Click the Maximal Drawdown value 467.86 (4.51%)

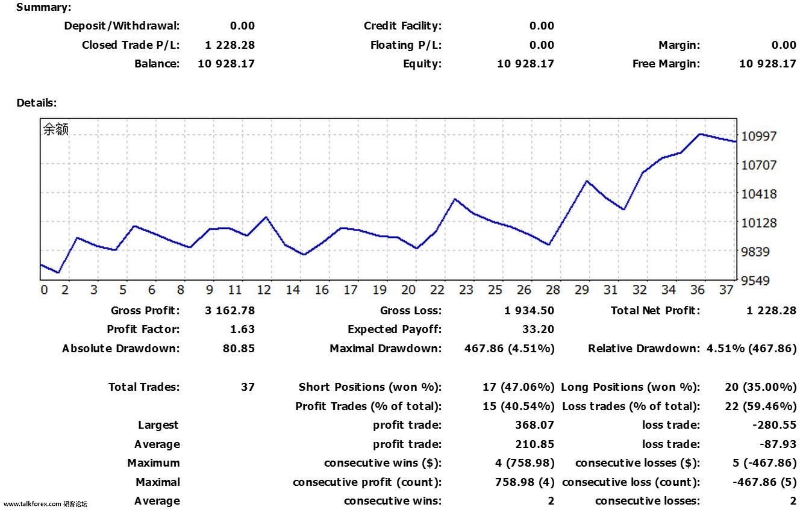[510, 349]
